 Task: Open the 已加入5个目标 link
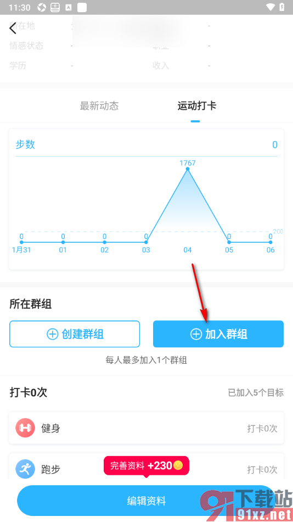[x=256, y=392]
